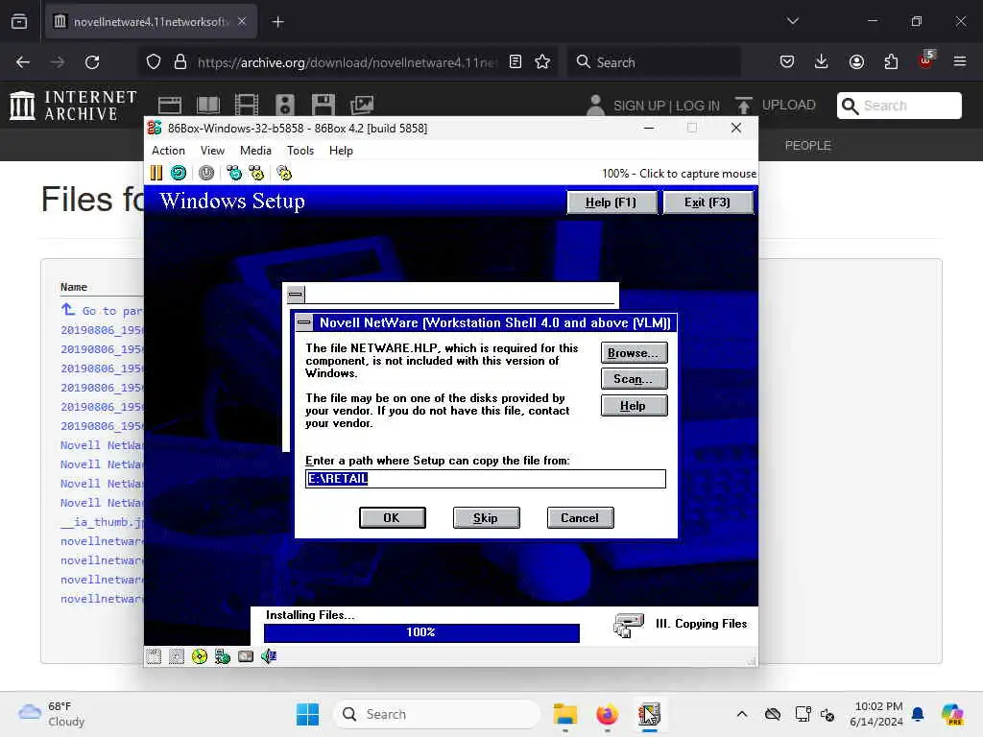This screenshot has height=737, width=983.
Task: Show hidden icons in Windows system tray
Action: pyautogui.click(x=742, y=714)
